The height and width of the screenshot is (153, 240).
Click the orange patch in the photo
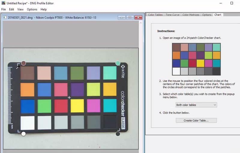coord(27,90)
